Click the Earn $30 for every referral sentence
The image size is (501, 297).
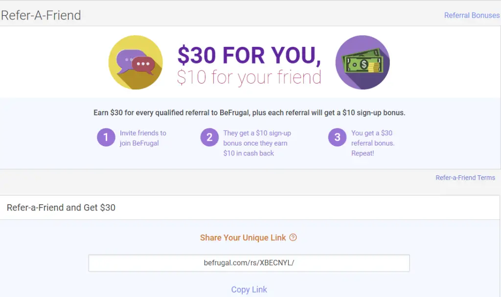(249, 113)
